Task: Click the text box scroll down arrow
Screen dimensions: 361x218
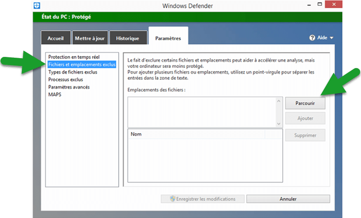Action: click(279, 124)
